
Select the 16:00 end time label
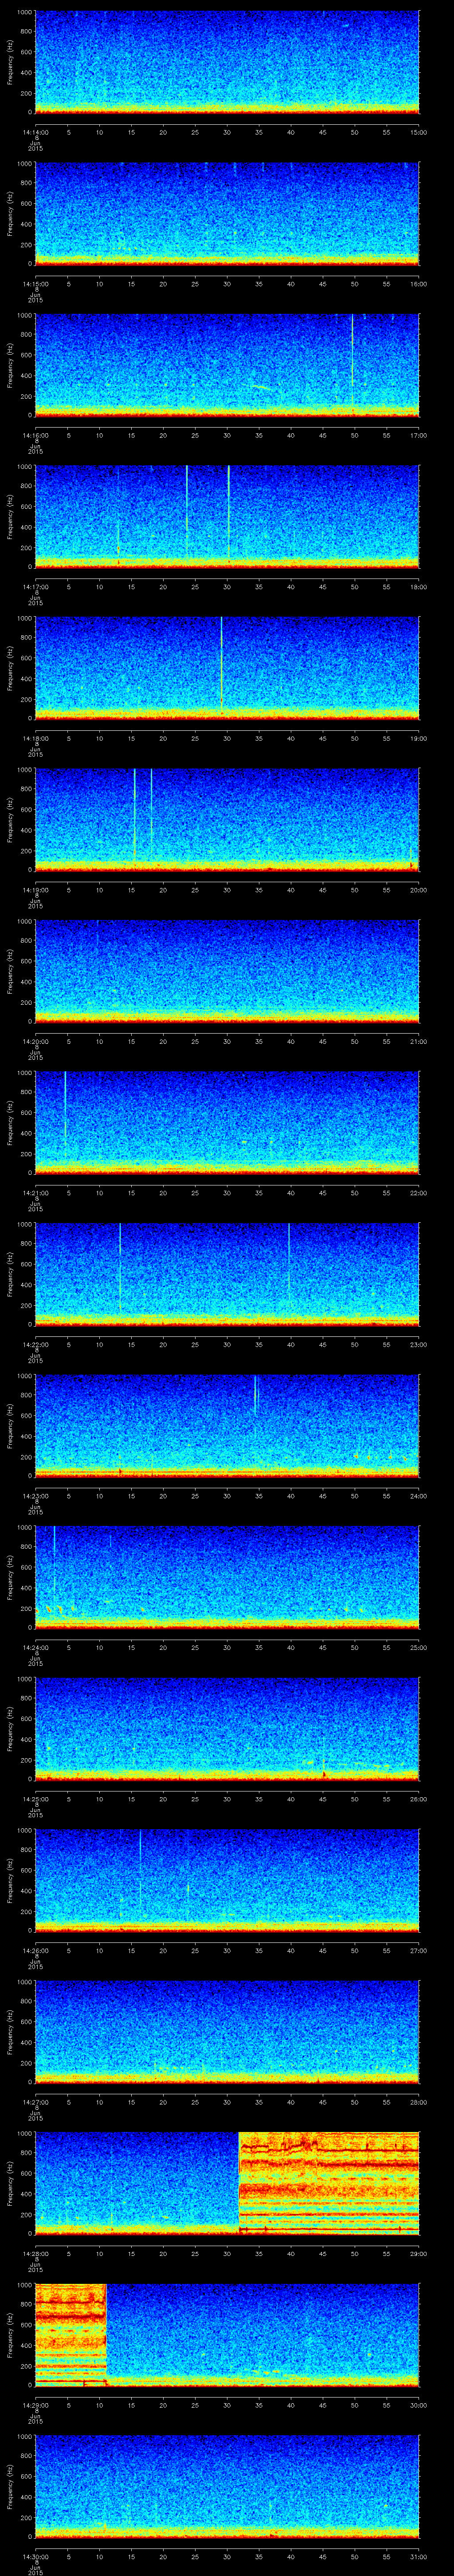coord(418,284)
